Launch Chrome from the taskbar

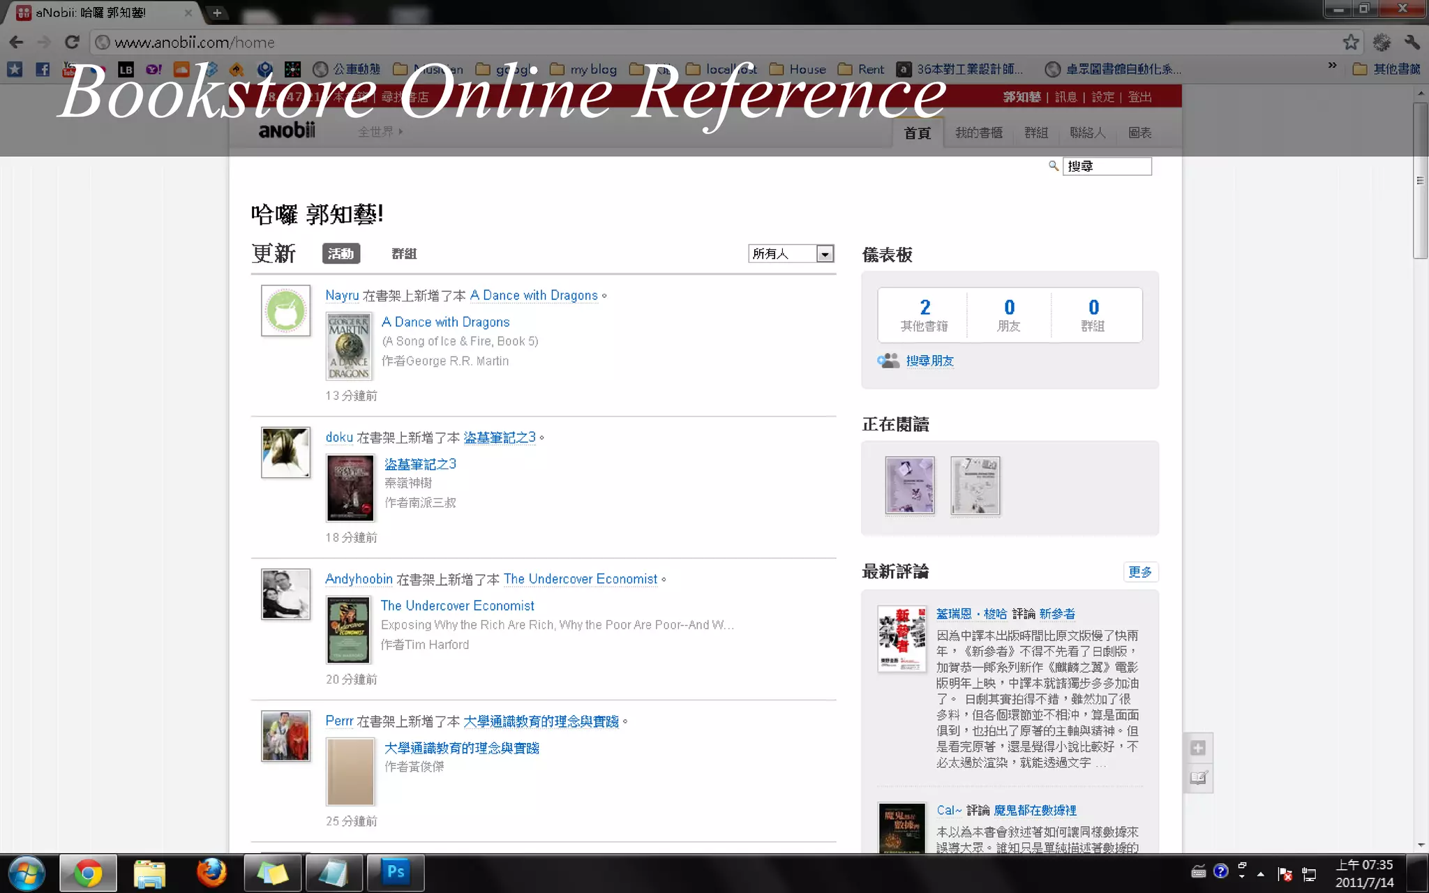pyautogui.click(x=88, y=873)
